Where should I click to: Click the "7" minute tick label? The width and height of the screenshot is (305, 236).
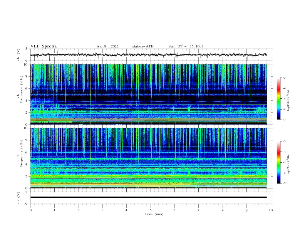pyautogui.click(x=198, y=210)
